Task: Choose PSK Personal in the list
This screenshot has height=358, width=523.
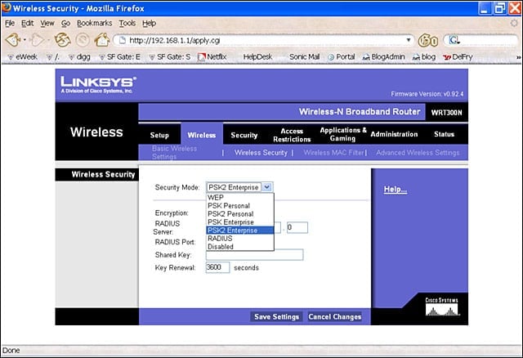Action: pyautogui.click(x=240, y=205)
